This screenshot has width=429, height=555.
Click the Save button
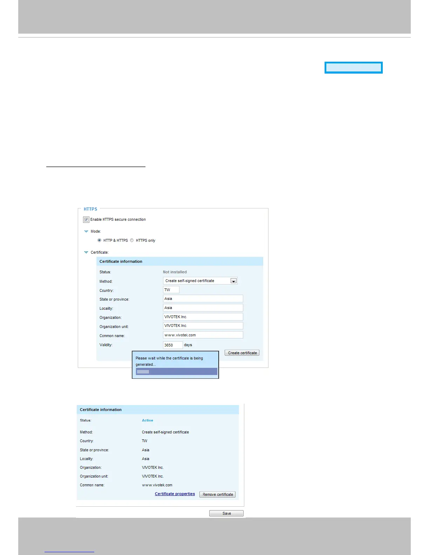tap(226, 513)
